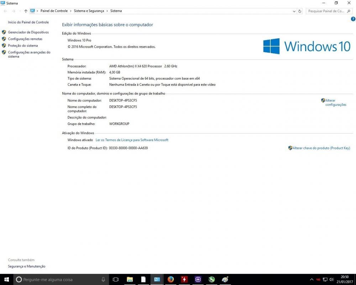
Task: Click inside the Pesquisar Painel de Controle box
Action: (328, 11)
